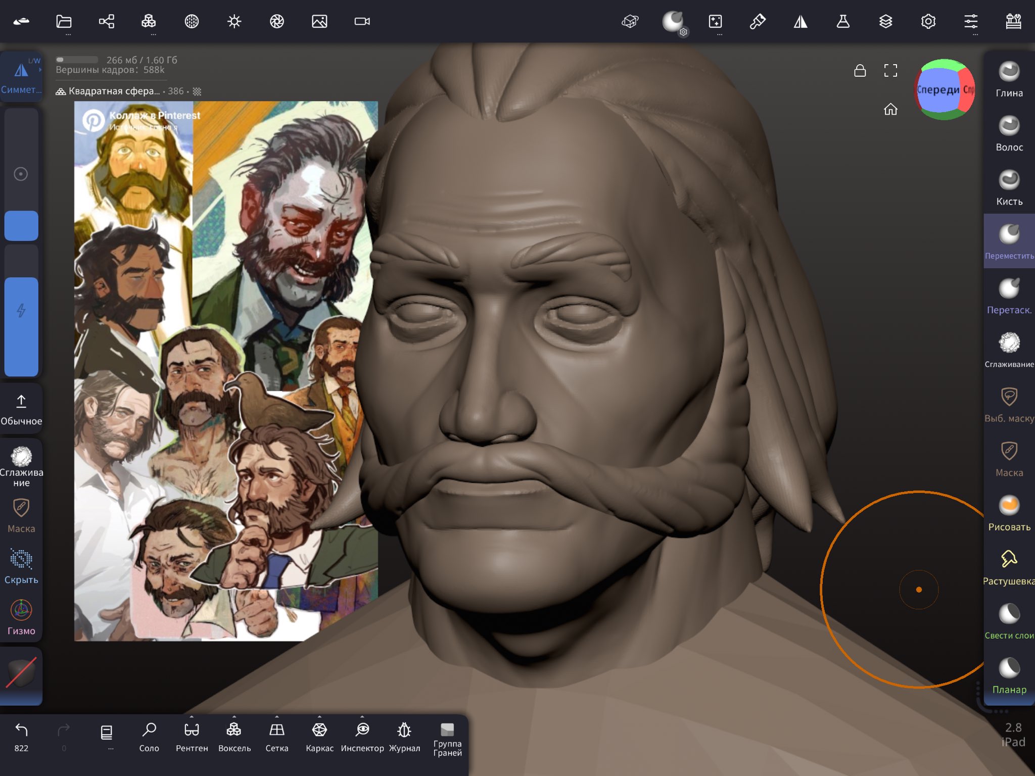
Task: Toggle Соло mode
Action: (x=149, y=736)
